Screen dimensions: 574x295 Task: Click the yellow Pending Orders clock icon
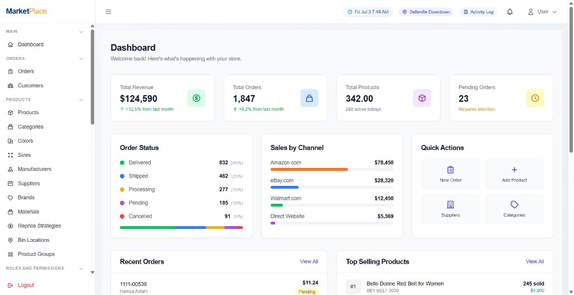(535, 98)
